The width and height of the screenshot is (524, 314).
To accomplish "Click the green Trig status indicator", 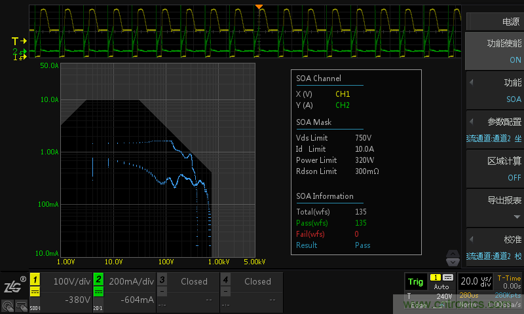I will pos(415,282).
